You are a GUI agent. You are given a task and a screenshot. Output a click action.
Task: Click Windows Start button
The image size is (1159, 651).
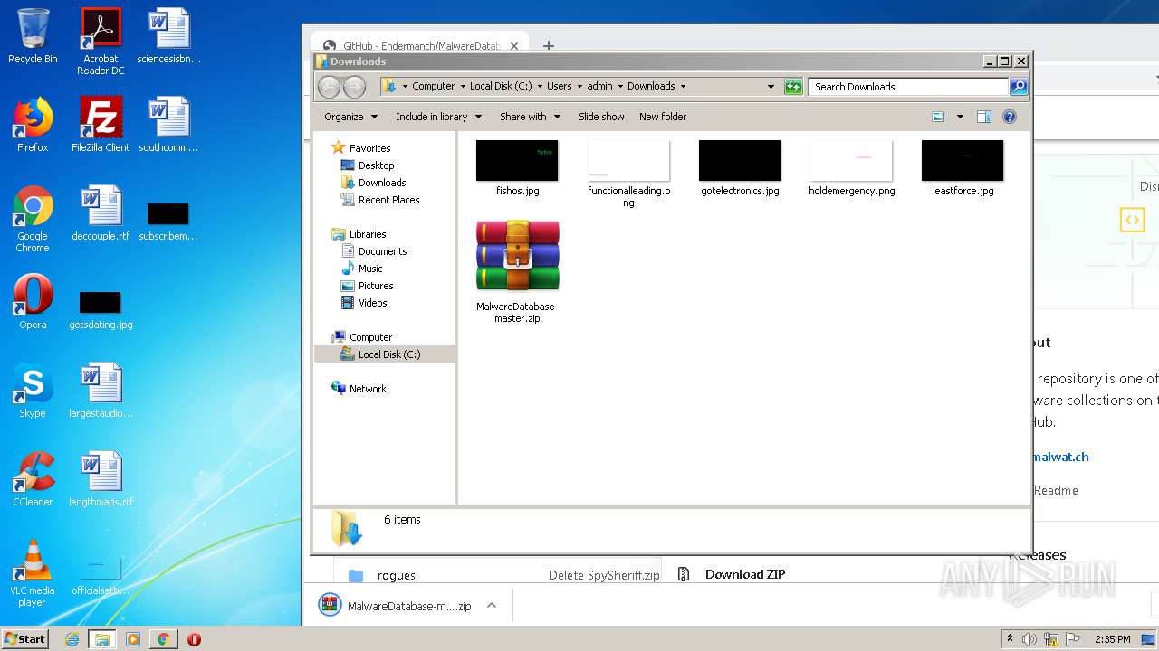25,639
